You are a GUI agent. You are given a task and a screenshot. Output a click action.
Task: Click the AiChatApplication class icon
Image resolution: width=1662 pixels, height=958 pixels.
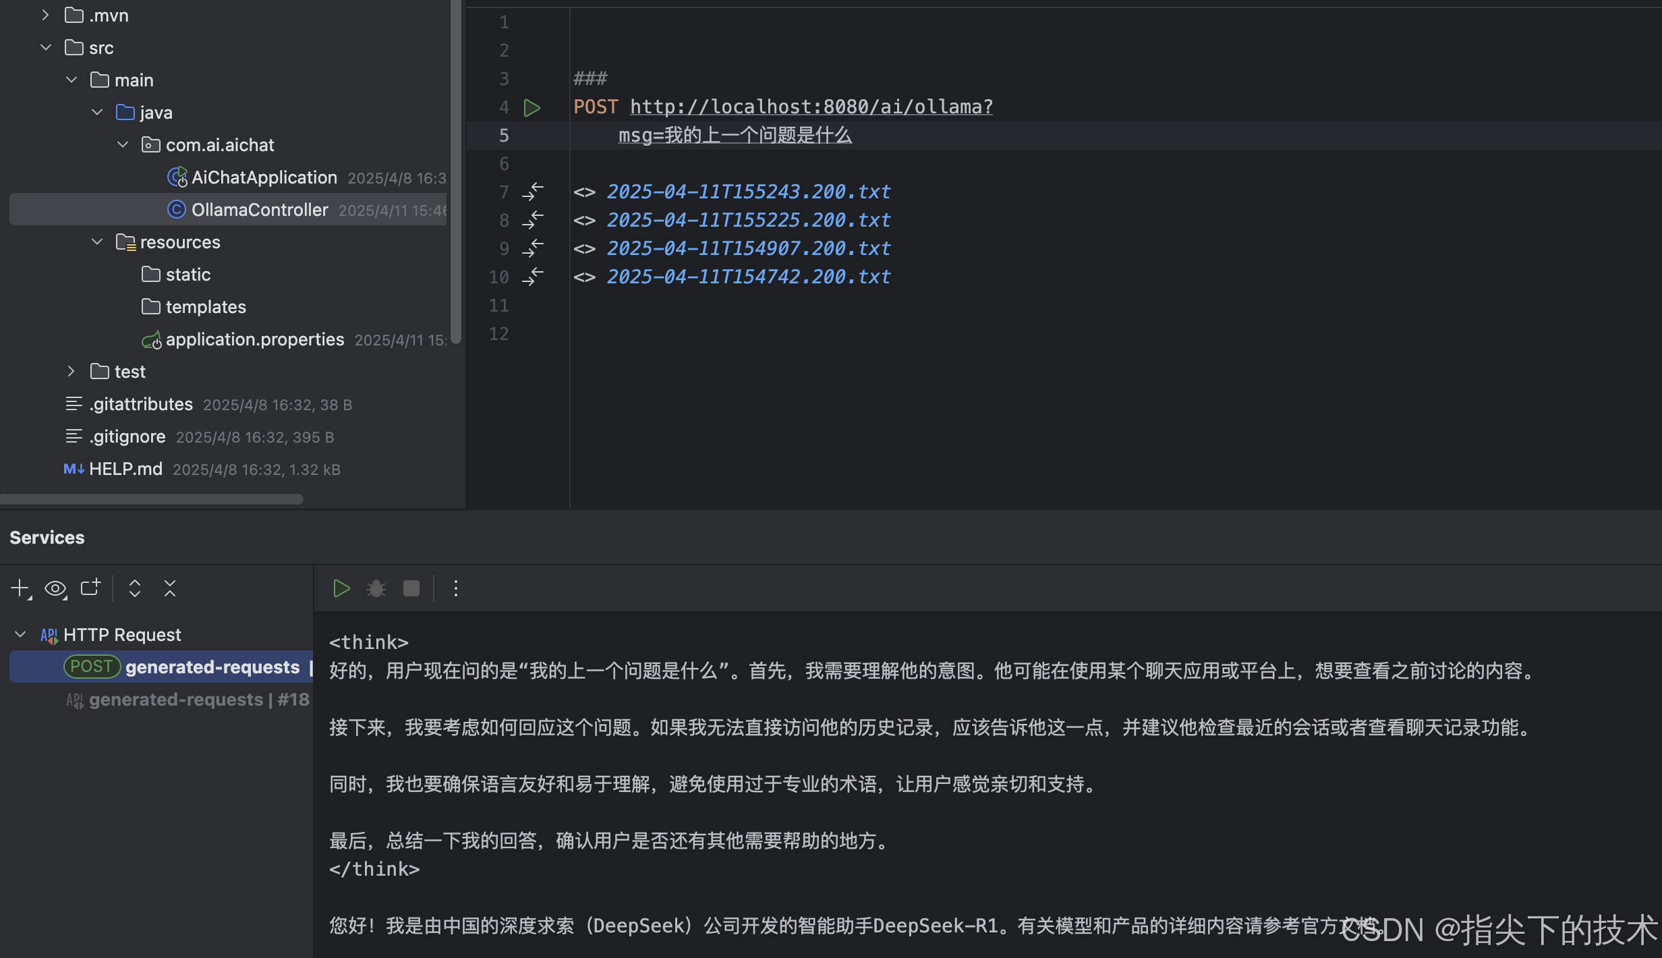177,177
